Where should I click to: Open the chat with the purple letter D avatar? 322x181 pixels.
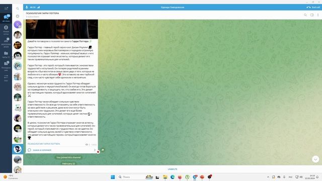coord(18,25)
